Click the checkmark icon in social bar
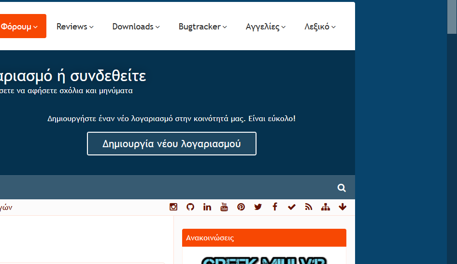 coord(292,207)
